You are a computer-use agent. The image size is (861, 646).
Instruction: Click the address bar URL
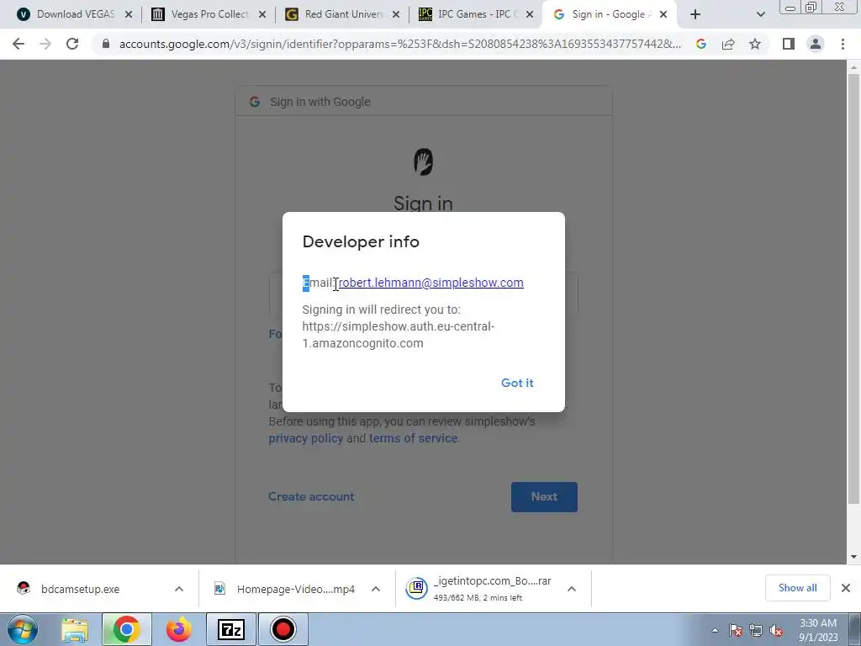click(x=399, y=44)
